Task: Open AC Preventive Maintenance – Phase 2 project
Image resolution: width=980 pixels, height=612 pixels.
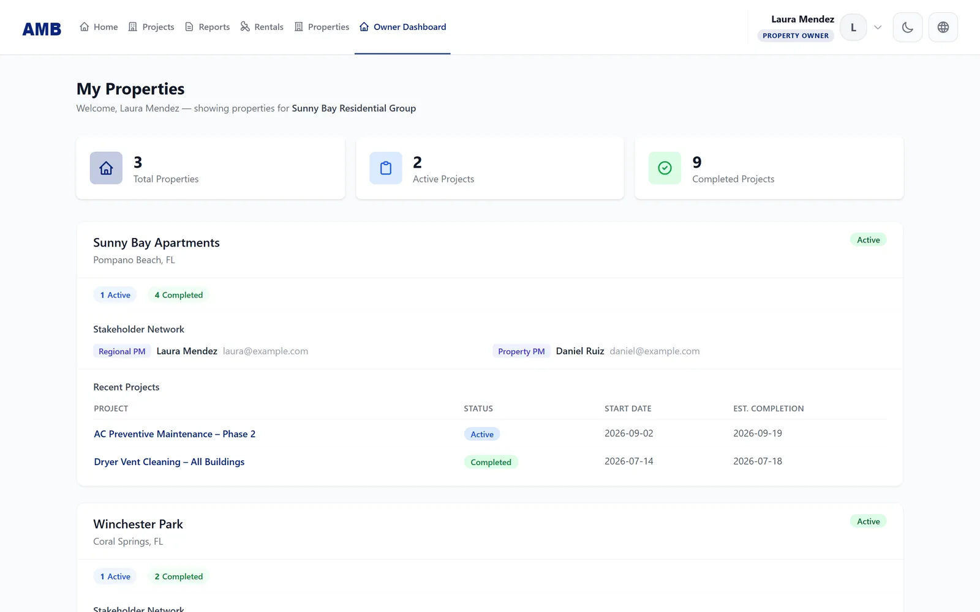Action: 175,434
